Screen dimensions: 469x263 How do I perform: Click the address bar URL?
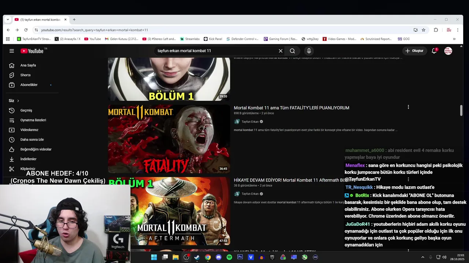pos(95,30)
